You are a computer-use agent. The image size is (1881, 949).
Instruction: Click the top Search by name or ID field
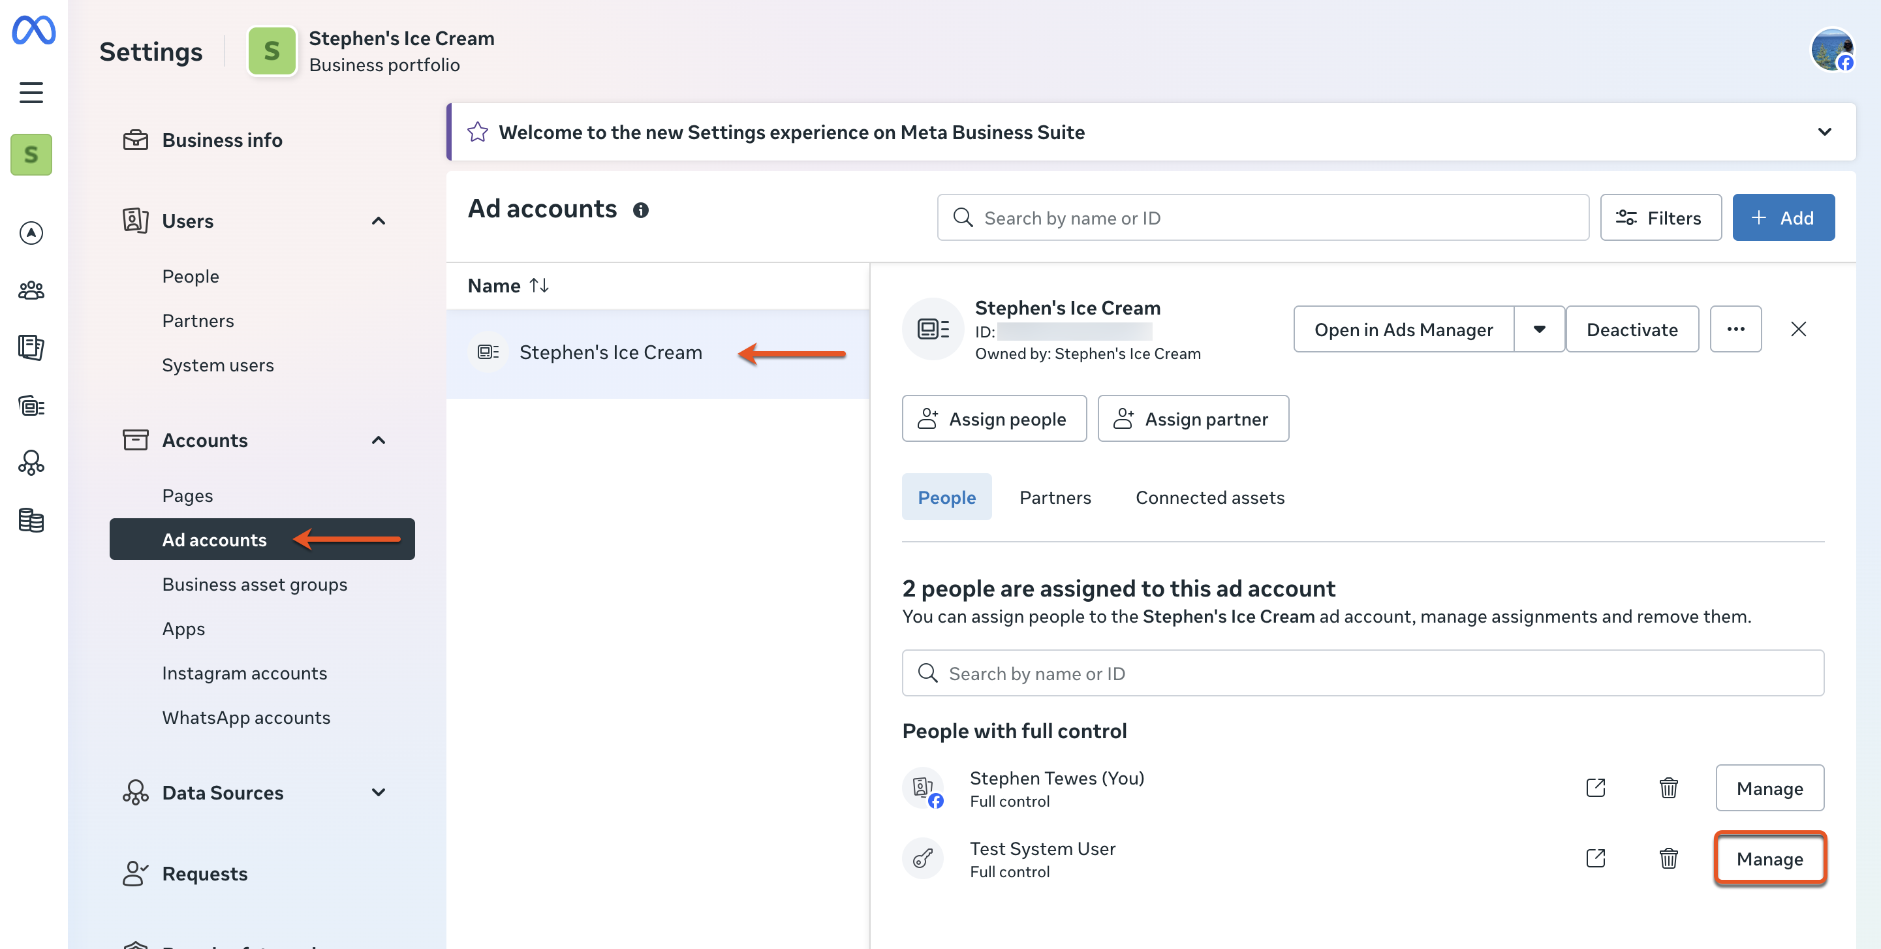point(1264,217)
